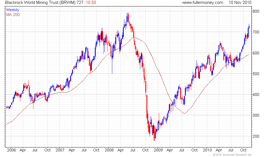Click the price change value '-10.50'
Viewport: 275px width, 157px height.
(x=90, y=3)
